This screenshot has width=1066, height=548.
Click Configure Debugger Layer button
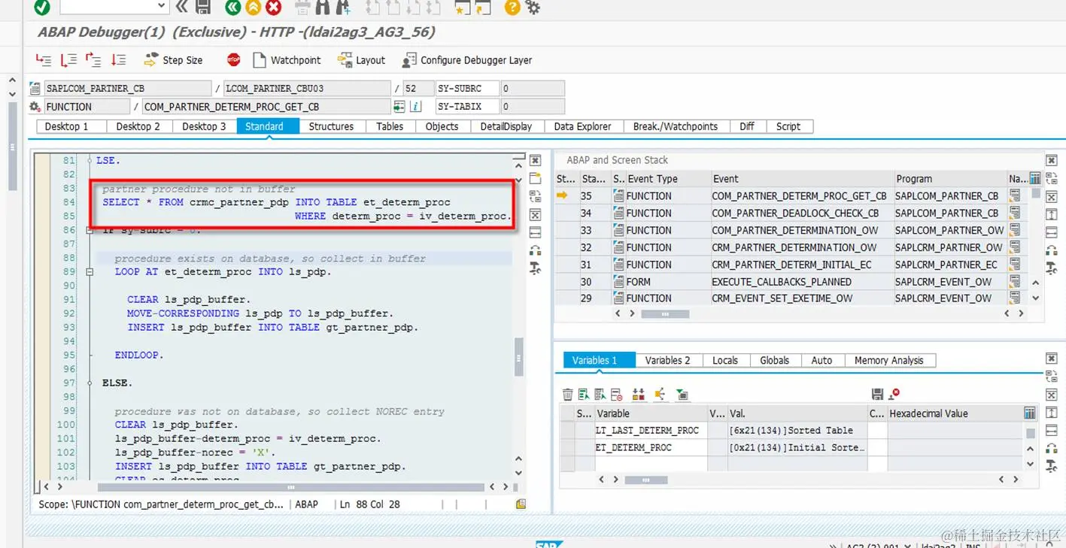click(x=467, y=60)
